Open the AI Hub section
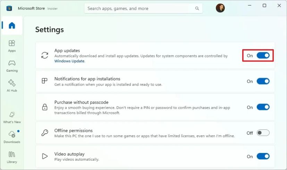Image resolution: width=287 pixels, height=170 pixels. click(x=12, y=86)
